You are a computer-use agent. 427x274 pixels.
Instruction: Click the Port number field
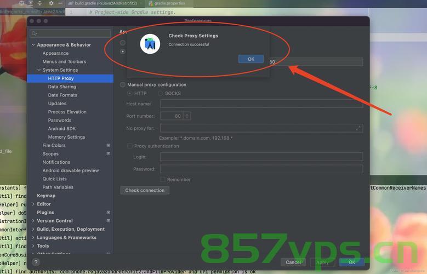click(x=172, y=116)
